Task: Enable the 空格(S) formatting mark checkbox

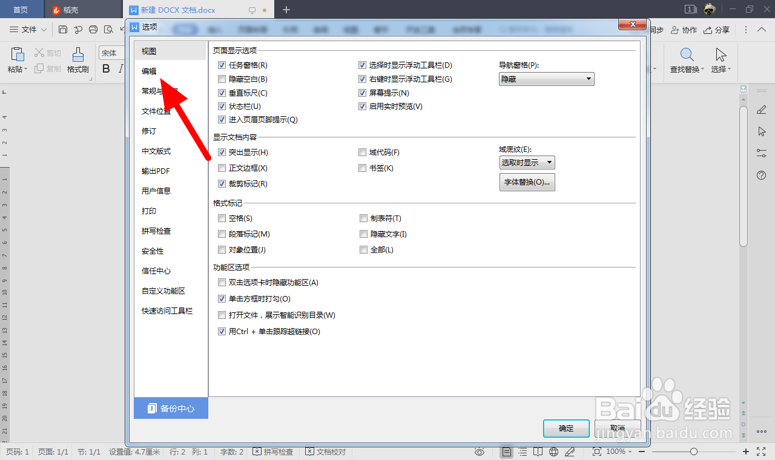Action: pos(222,218)
